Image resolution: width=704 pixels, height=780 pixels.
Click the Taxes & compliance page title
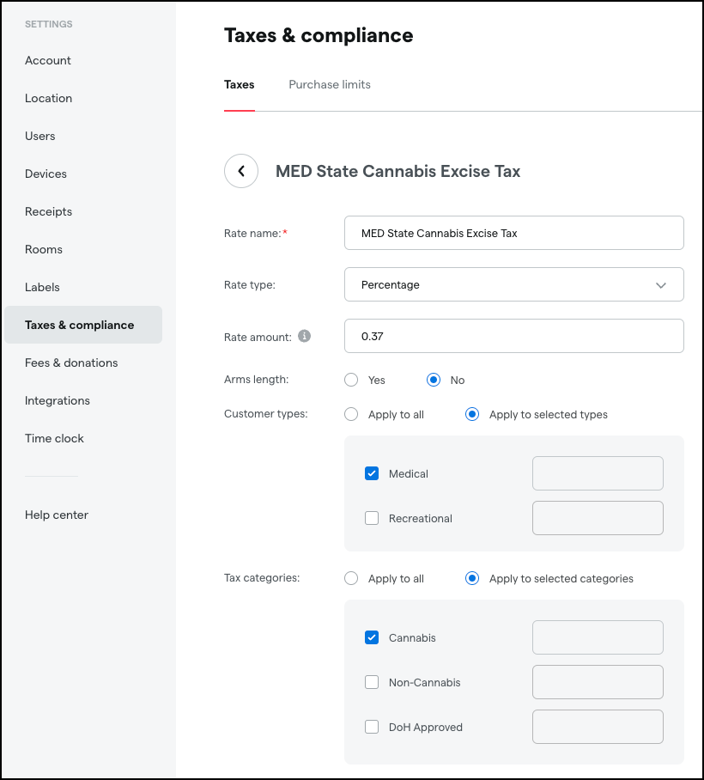[319, 35]
